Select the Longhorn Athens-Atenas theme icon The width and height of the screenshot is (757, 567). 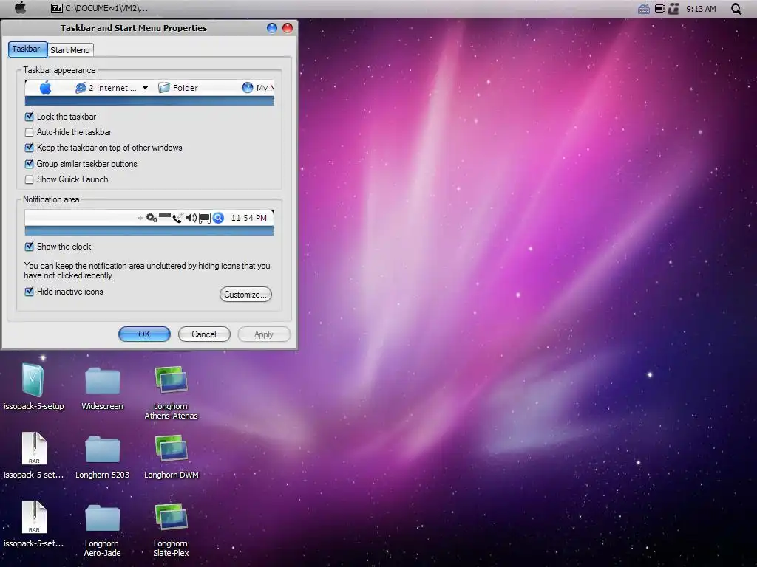pyautogui.click(x=171, y=380)
